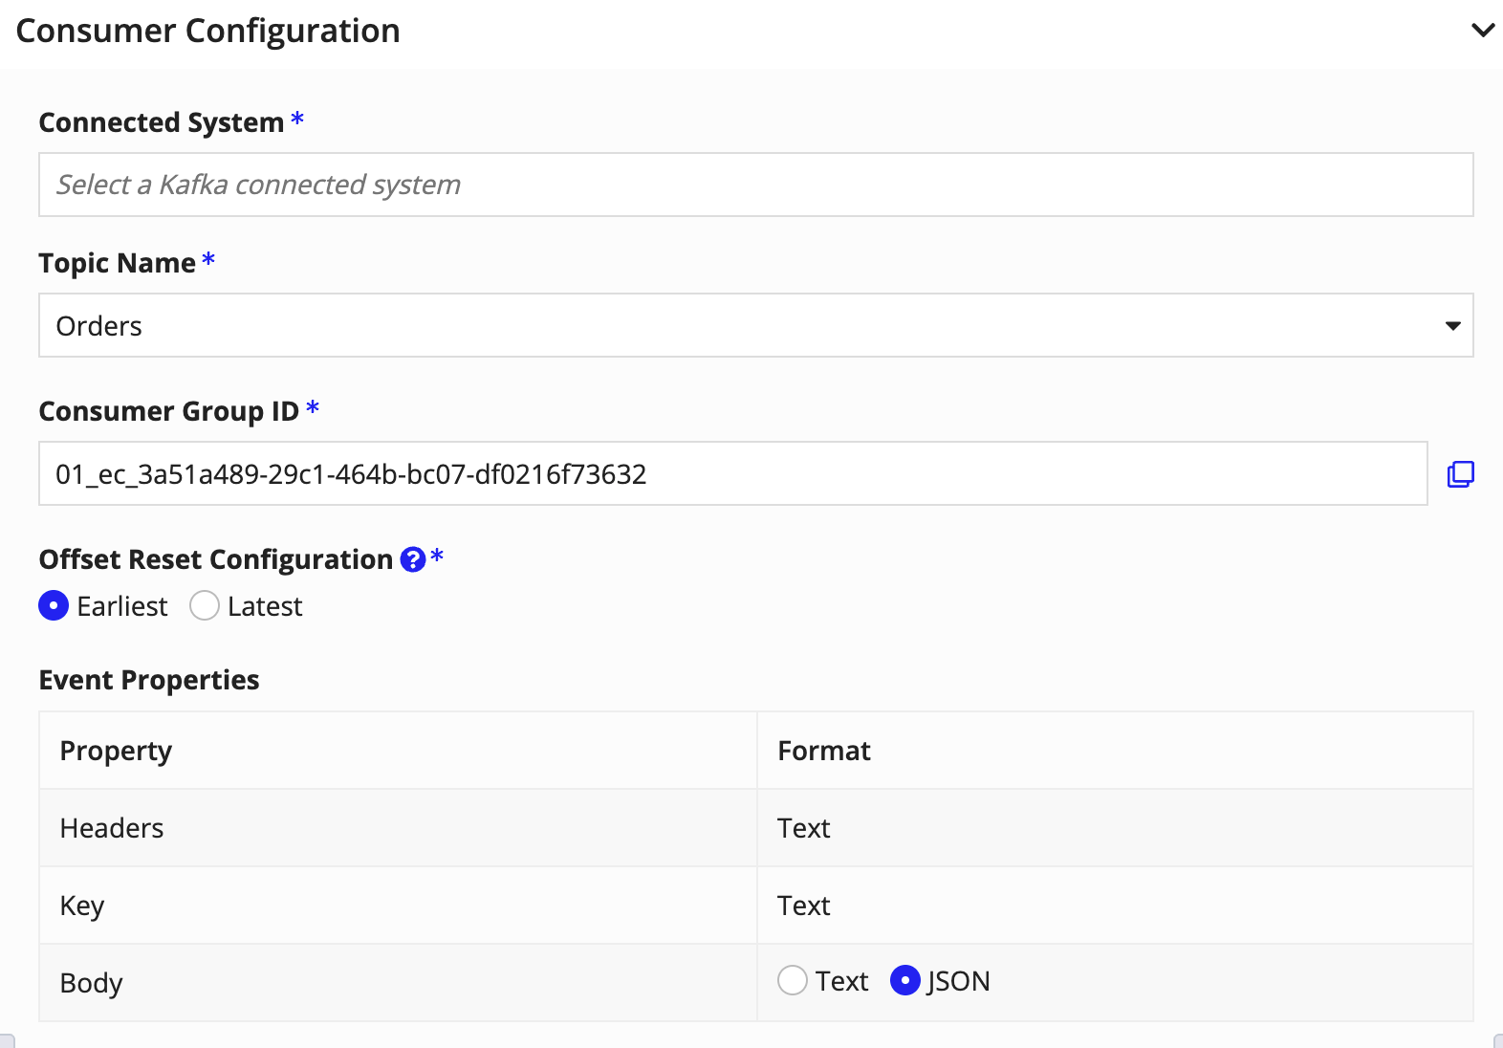The width and height of the screenshot is (1503, 1048).
Task: Click the Text format cell in Headers row
Action: click(x=1115, y=828)
